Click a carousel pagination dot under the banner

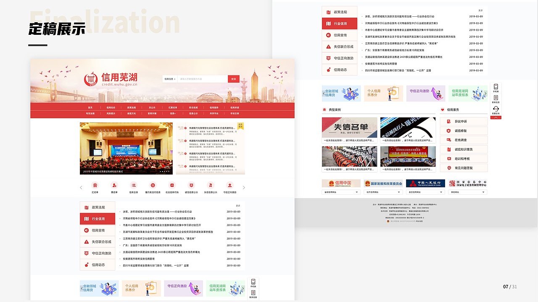tap(163, 171)
